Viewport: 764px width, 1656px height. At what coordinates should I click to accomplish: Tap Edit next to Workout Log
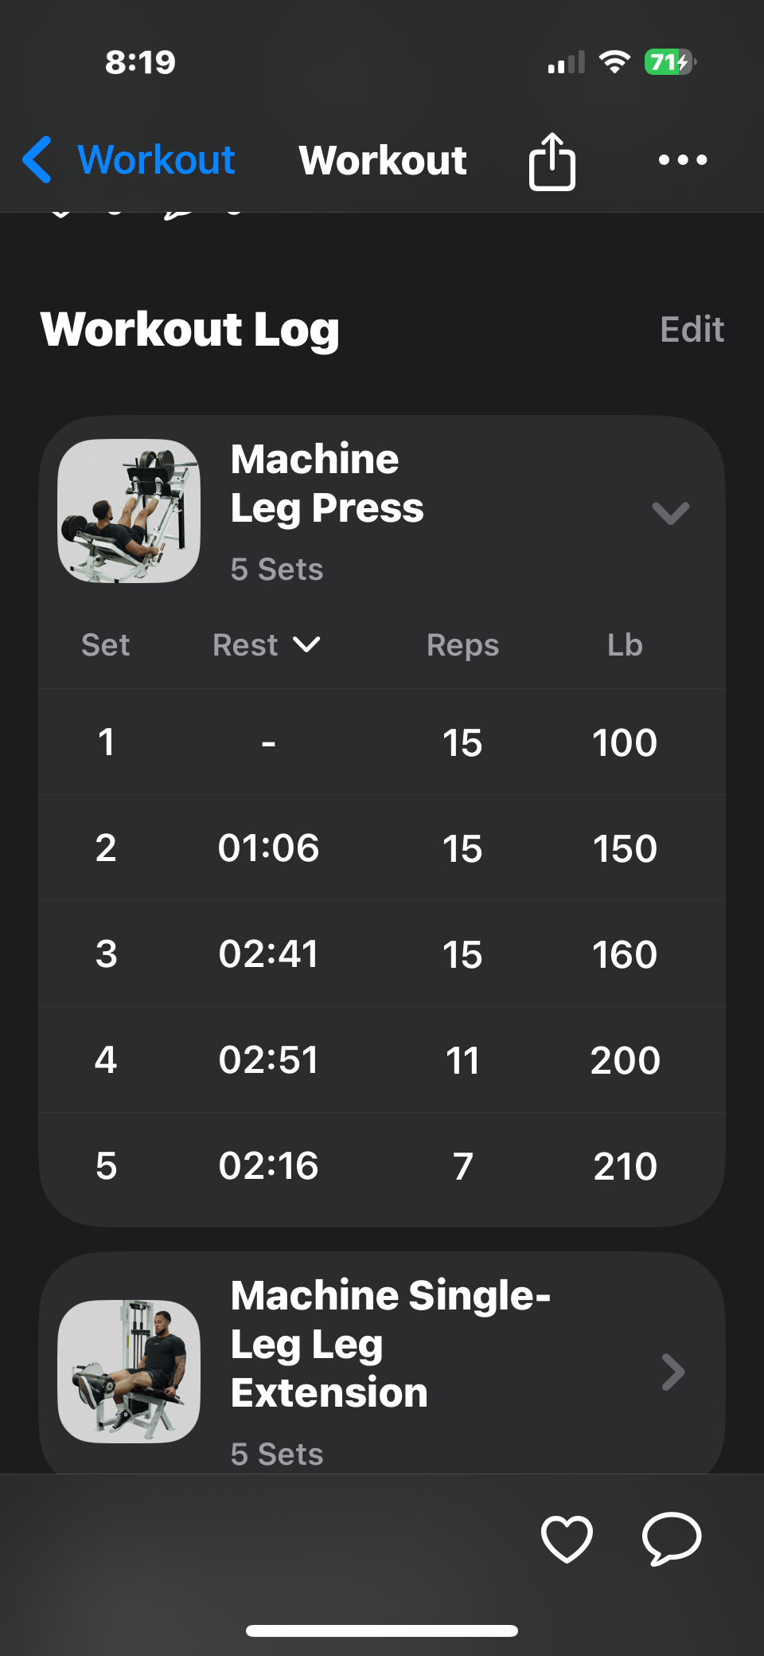[692, 329]
